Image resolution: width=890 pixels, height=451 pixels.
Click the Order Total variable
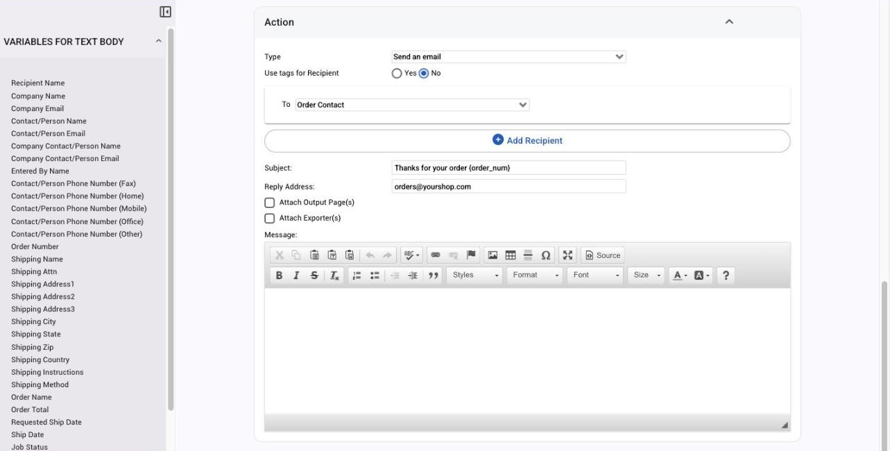30,410
